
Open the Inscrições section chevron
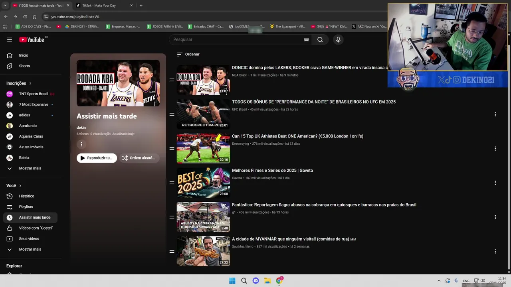(30, 83)
